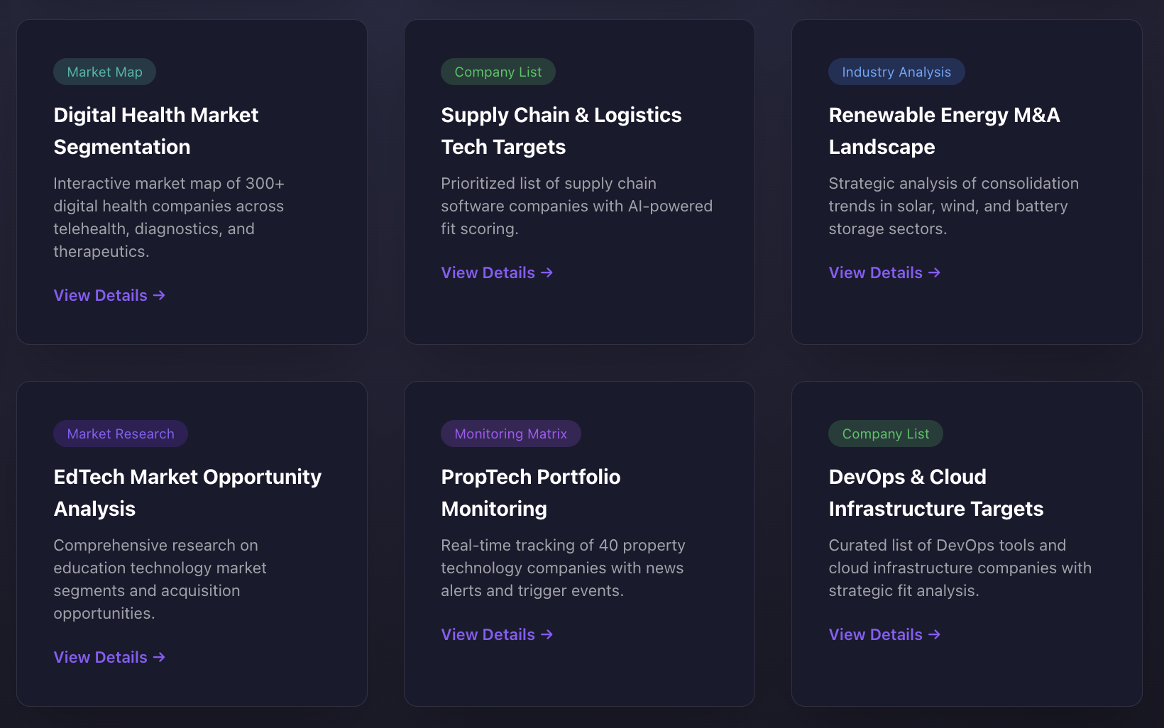Screen dimensions: 1164x728
Task: Click the Digital Health Market Segmentation title
Action: pyautogui.click(x=156, y=131)
